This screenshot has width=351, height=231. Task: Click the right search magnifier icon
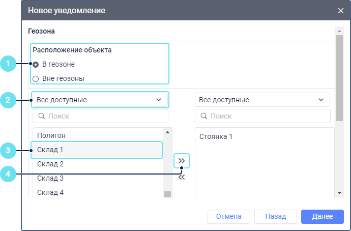click(x=203, y=117)
